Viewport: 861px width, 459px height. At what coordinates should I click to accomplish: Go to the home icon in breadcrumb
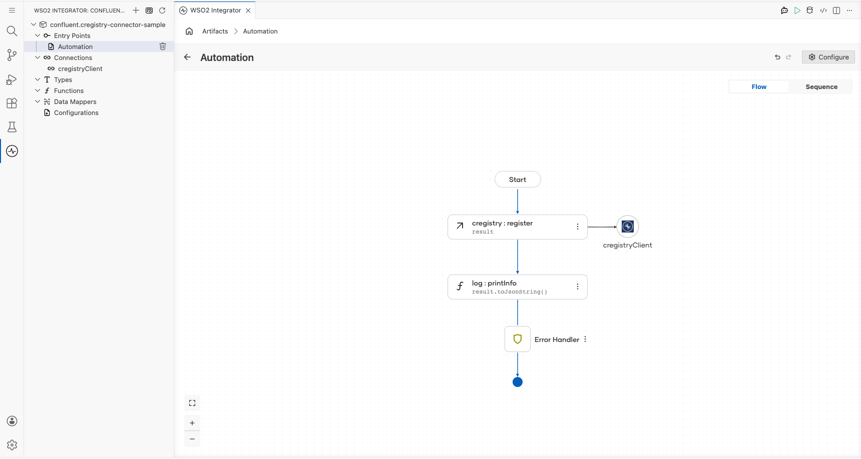[189, 31]
